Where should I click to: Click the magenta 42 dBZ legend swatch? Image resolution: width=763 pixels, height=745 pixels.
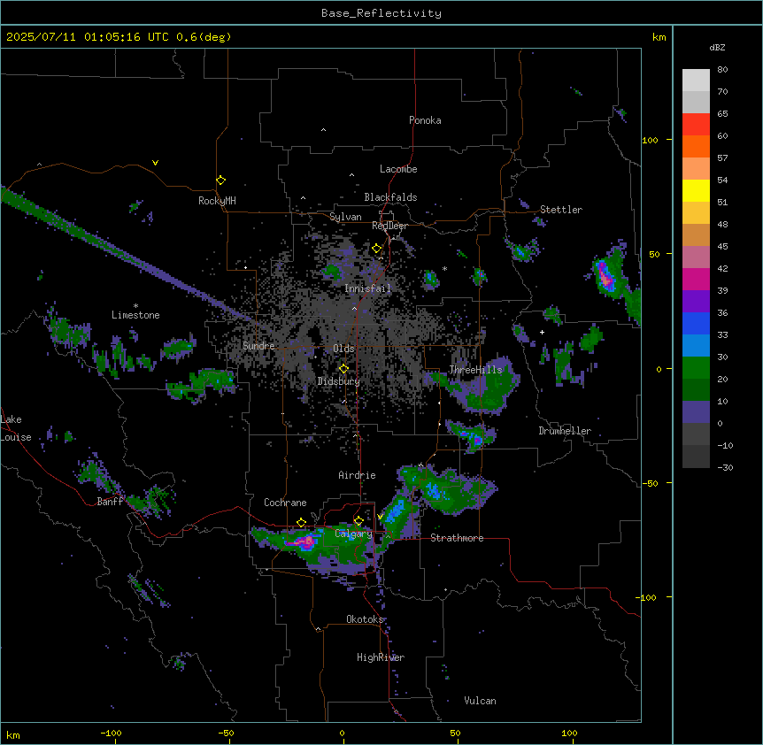point(696,280)
